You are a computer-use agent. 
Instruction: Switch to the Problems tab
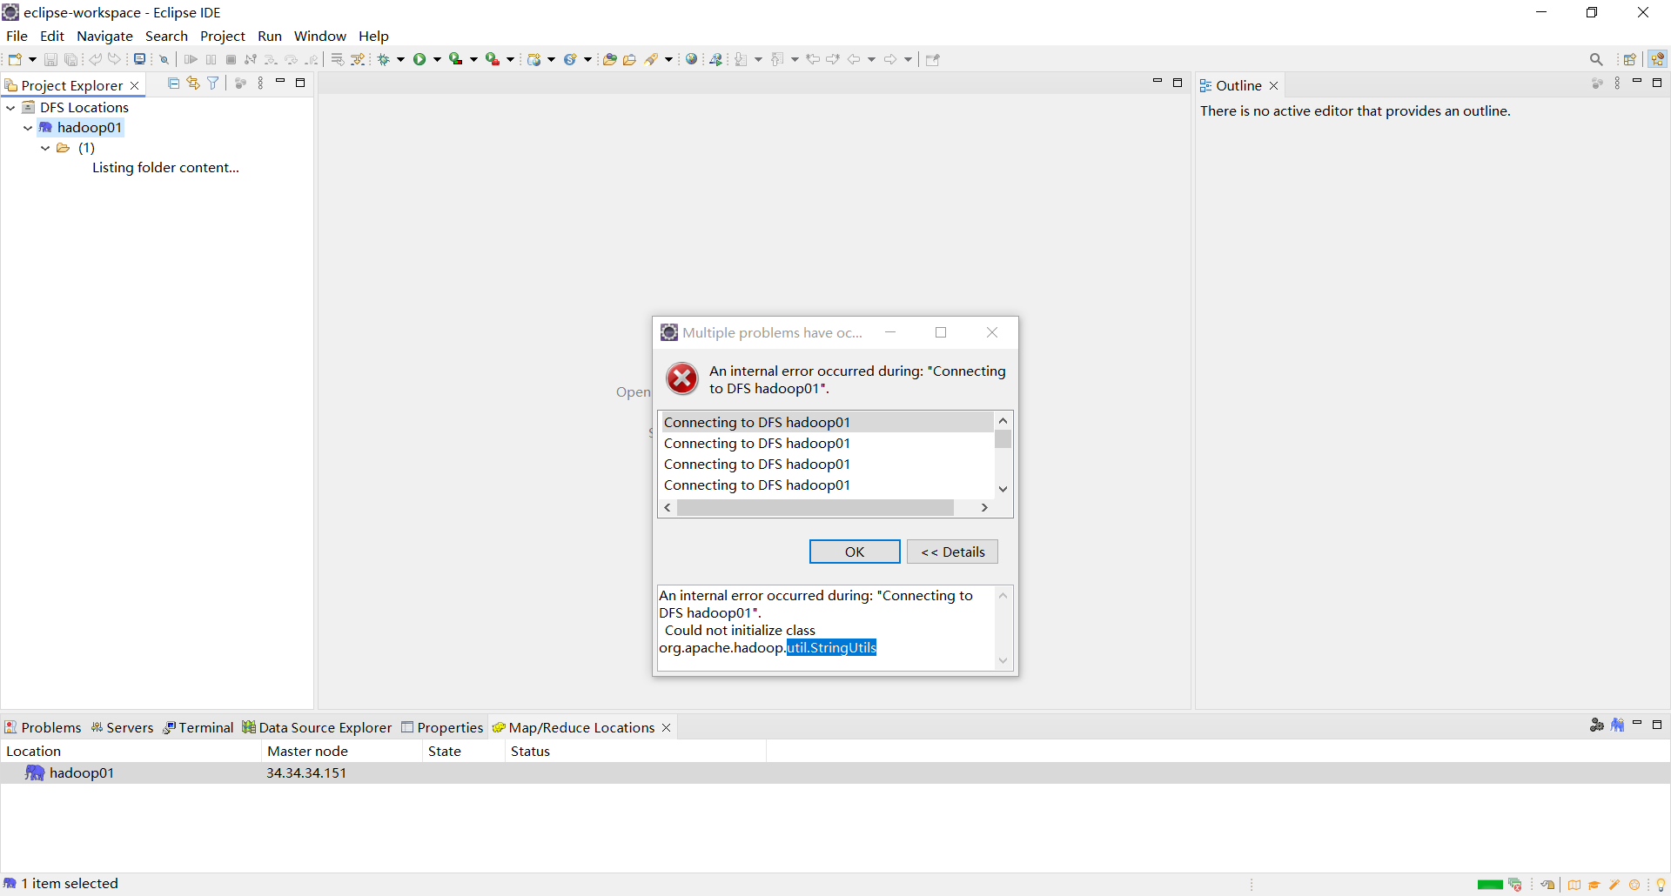[x=43, y=727]
